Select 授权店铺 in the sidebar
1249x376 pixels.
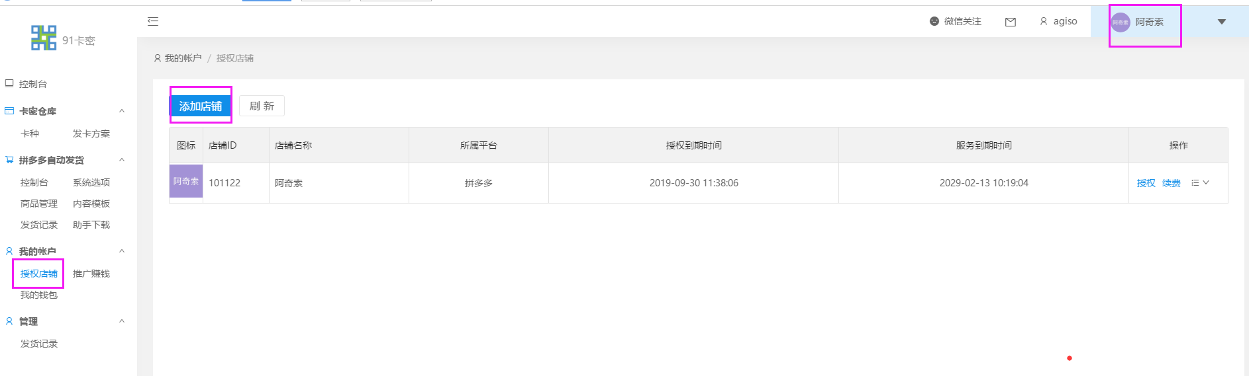(x=39, y=274)
